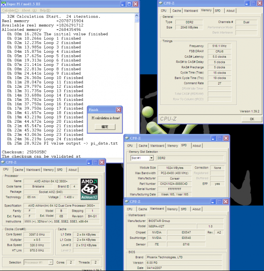This screenshot has width=264, height=271.
Task: Close the CPU-Z Mainboard window
Action: point(226,202)
